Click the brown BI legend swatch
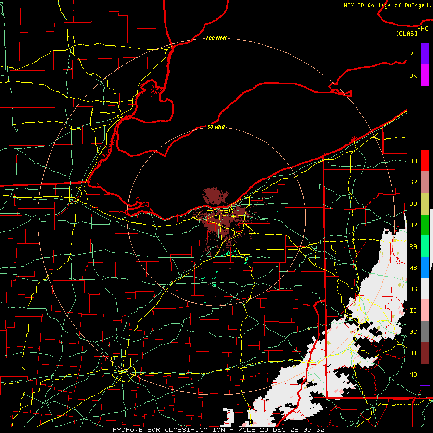Screen dimensions: 433x433 click(x=425, y=353)
